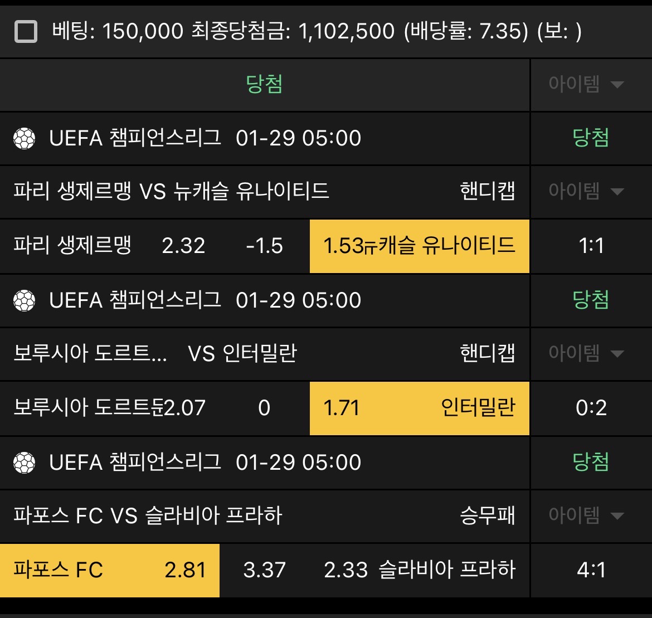Click the green 당첨 header status label
652x618 pixels.
[264, 85]
